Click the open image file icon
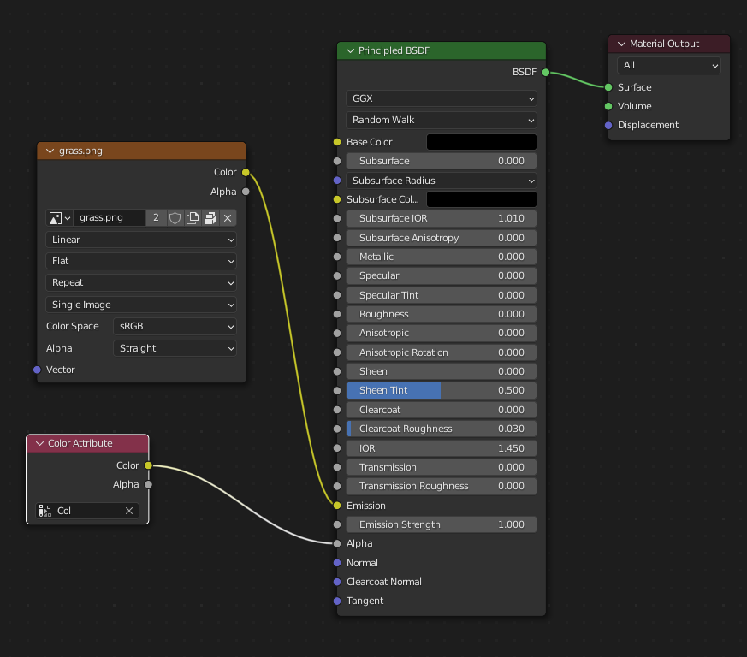Image resolution: width=747 pixels, height=657 pixels. pos(210,218)
